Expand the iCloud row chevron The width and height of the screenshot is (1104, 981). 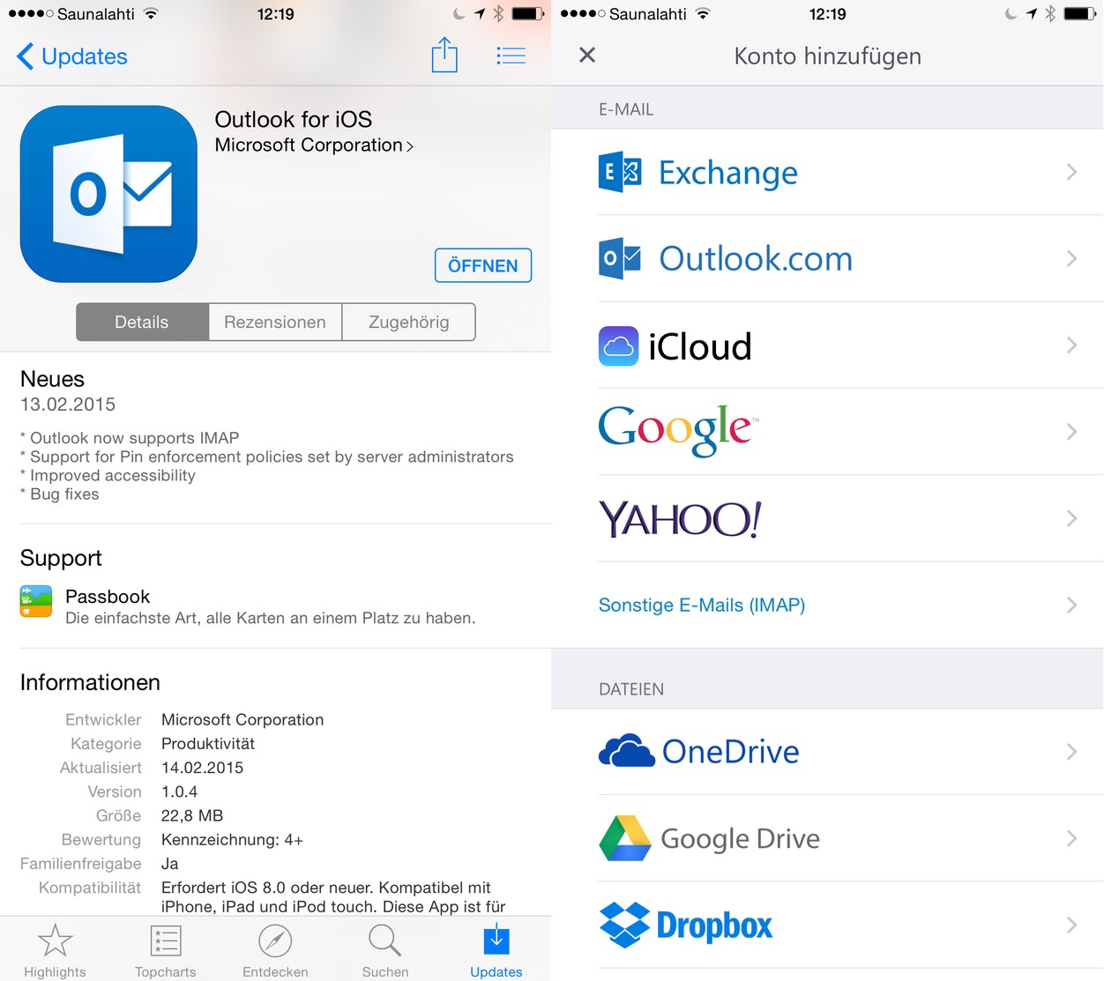1071,346
